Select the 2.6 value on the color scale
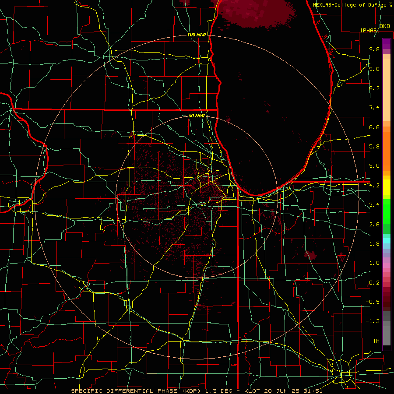394x394 pixels. [374, 225]
